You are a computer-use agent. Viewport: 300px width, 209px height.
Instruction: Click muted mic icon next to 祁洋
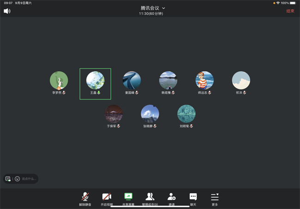pos(244,93)
